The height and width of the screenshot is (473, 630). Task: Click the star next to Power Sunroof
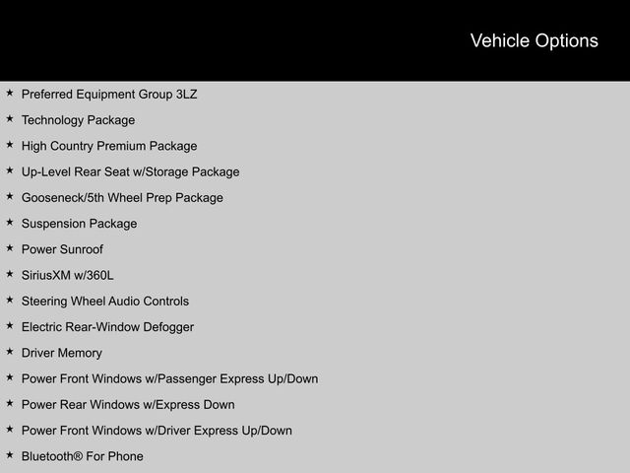tap(9, 248)
